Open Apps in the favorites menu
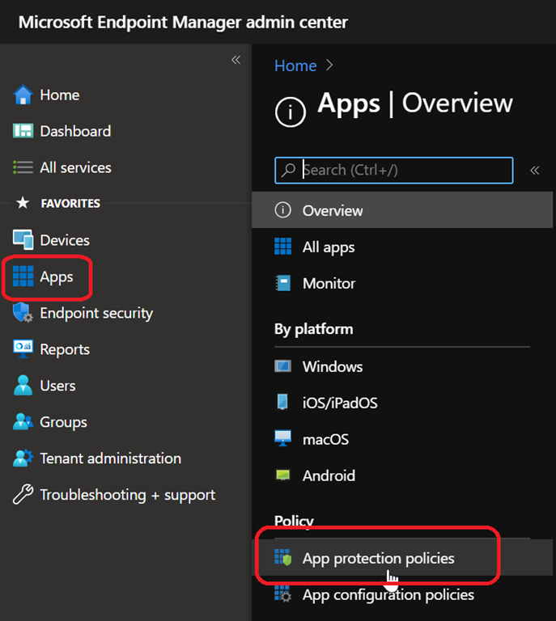The width and height of the screenshot is (556, 621). point(56,277)
